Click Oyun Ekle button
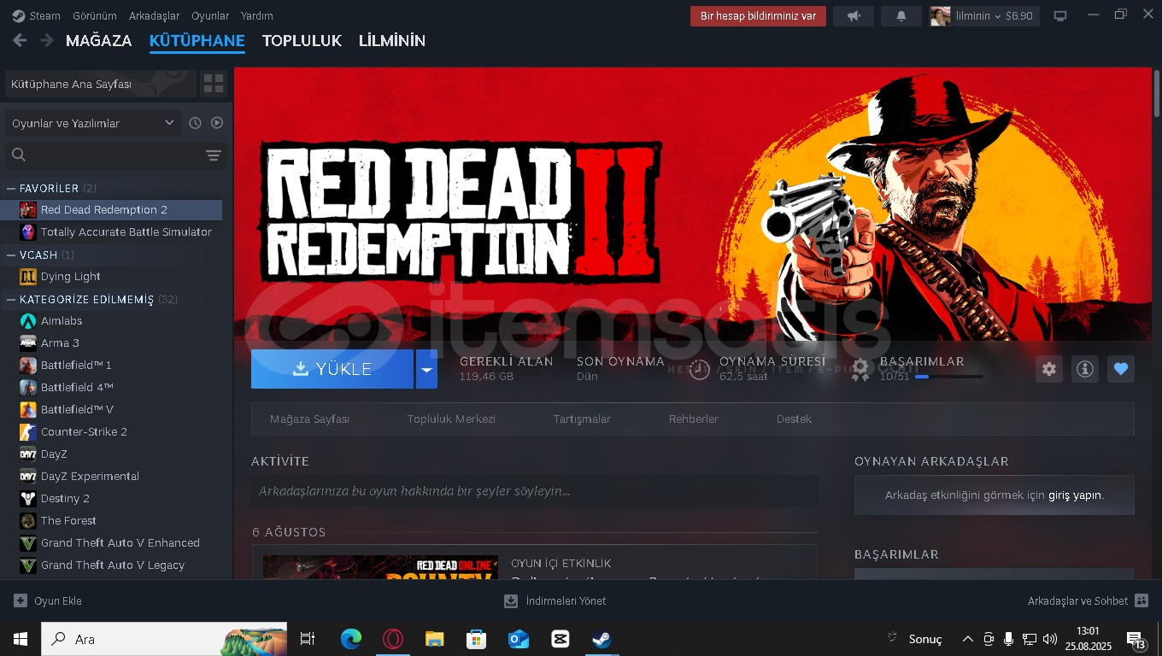 (48, 600)
